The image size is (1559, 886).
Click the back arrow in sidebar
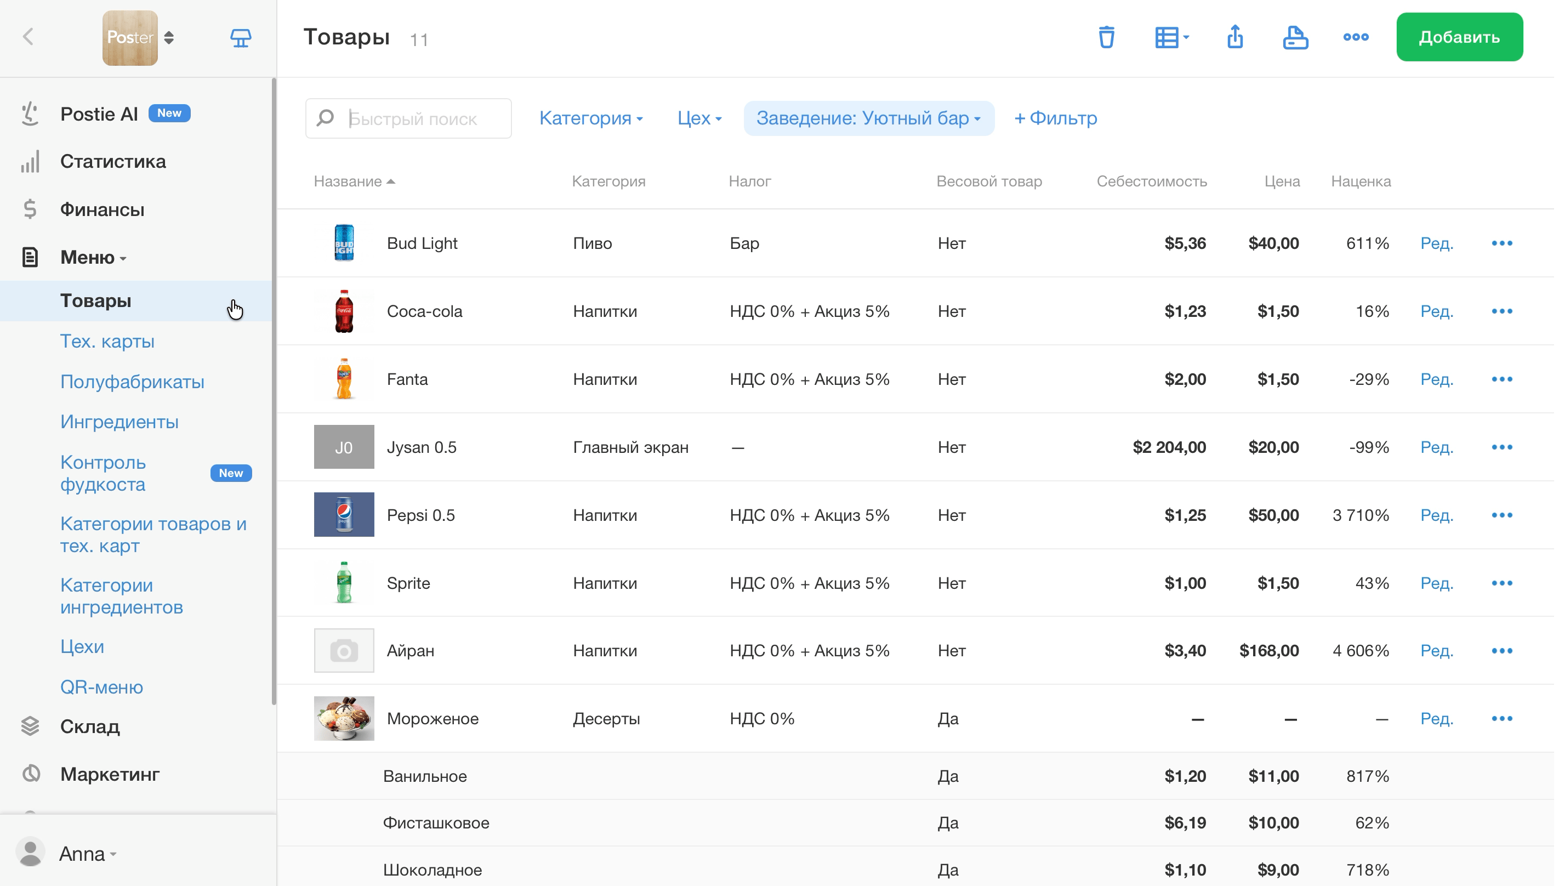tap(28, 37)
